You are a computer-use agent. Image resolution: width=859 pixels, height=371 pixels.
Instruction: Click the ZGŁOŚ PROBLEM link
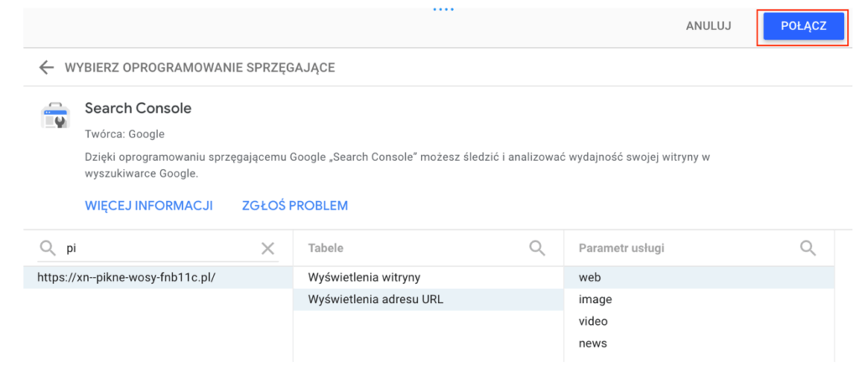(x=294, y=205)
